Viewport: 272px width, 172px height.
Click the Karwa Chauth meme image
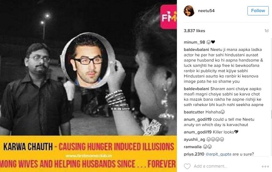pyautogui.click(x=88, y=86)
